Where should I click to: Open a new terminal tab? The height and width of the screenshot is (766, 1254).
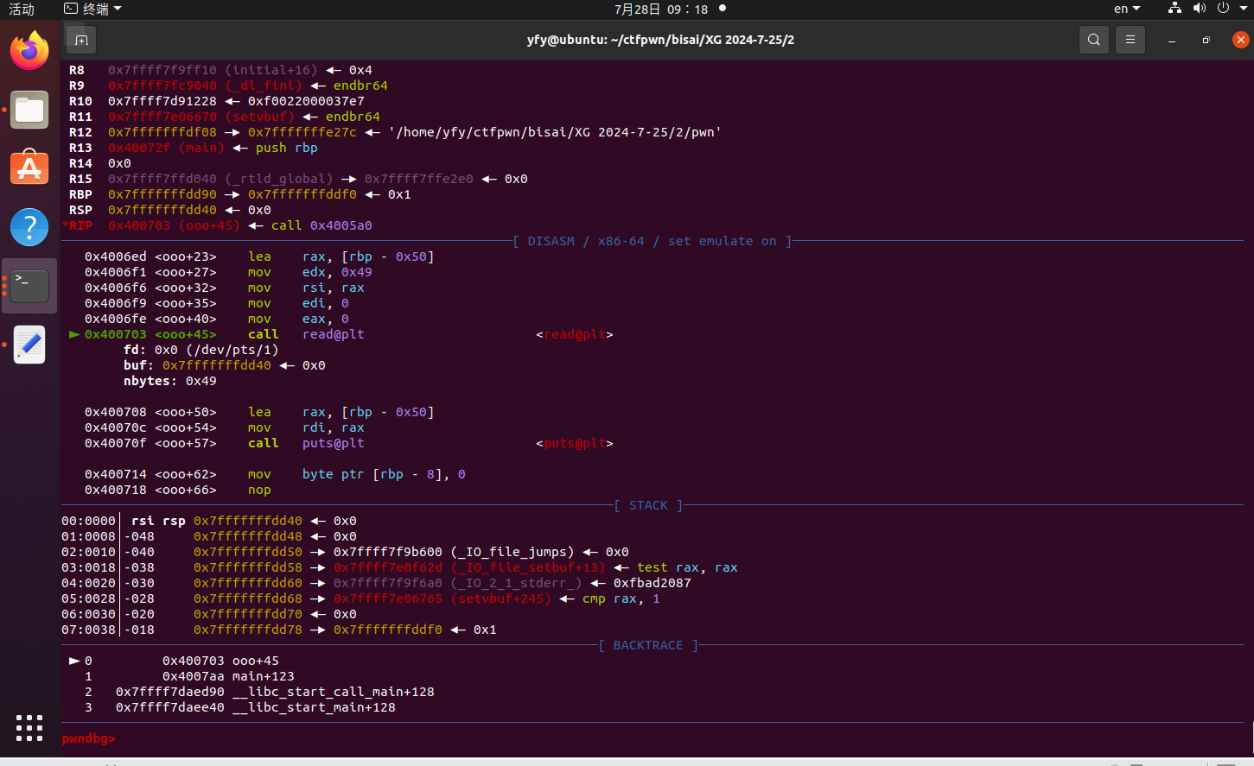[x=81, y=40]
